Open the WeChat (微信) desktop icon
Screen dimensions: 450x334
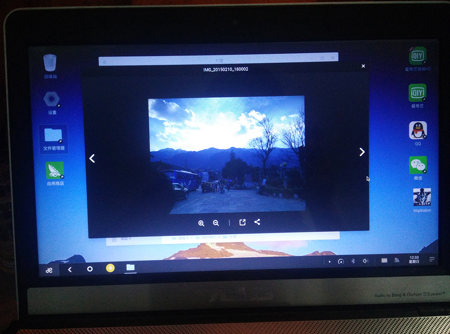[418, 168]
